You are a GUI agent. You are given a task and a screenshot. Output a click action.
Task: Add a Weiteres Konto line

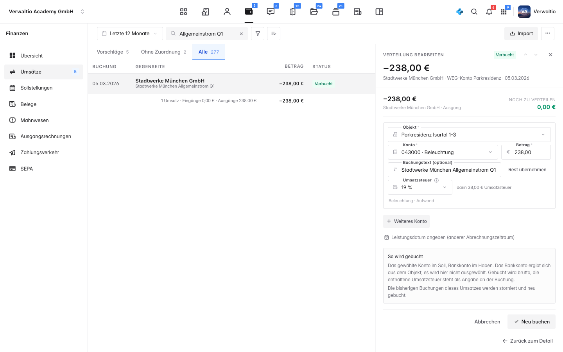click(x=406, y=221)
